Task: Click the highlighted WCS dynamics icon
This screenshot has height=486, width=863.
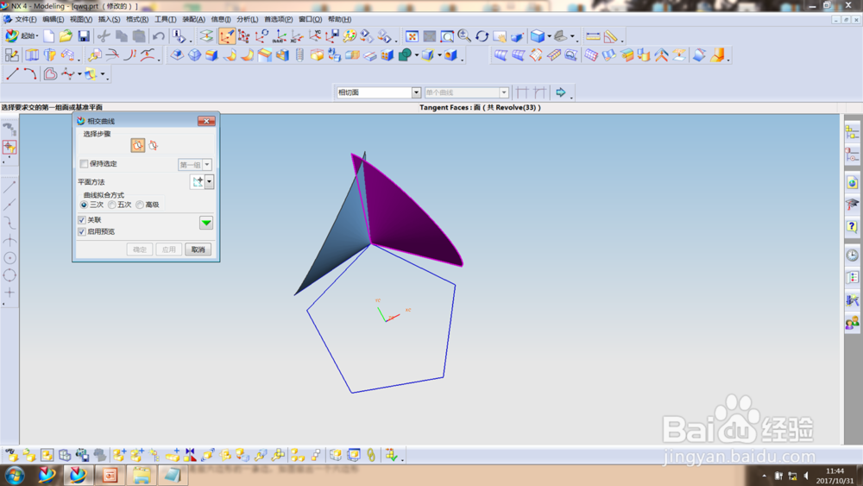Action: point(227,36)
